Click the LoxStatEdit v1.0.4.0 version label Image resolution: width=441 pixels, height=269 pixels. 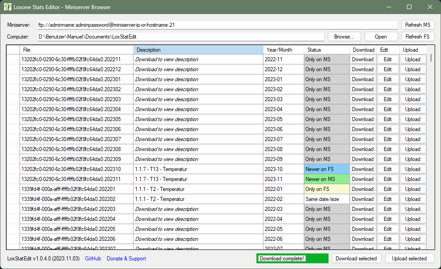43,259
